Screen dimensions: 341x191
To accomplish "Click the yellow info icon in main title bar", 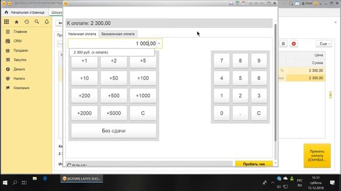I will (x=316, y=3).
